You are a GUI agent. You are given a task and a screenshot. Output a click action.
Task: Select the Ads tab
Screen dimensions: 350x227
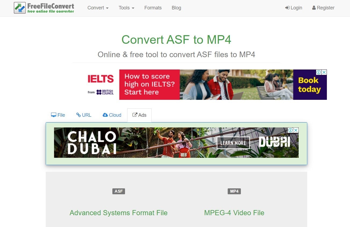(x=139, y=115)
